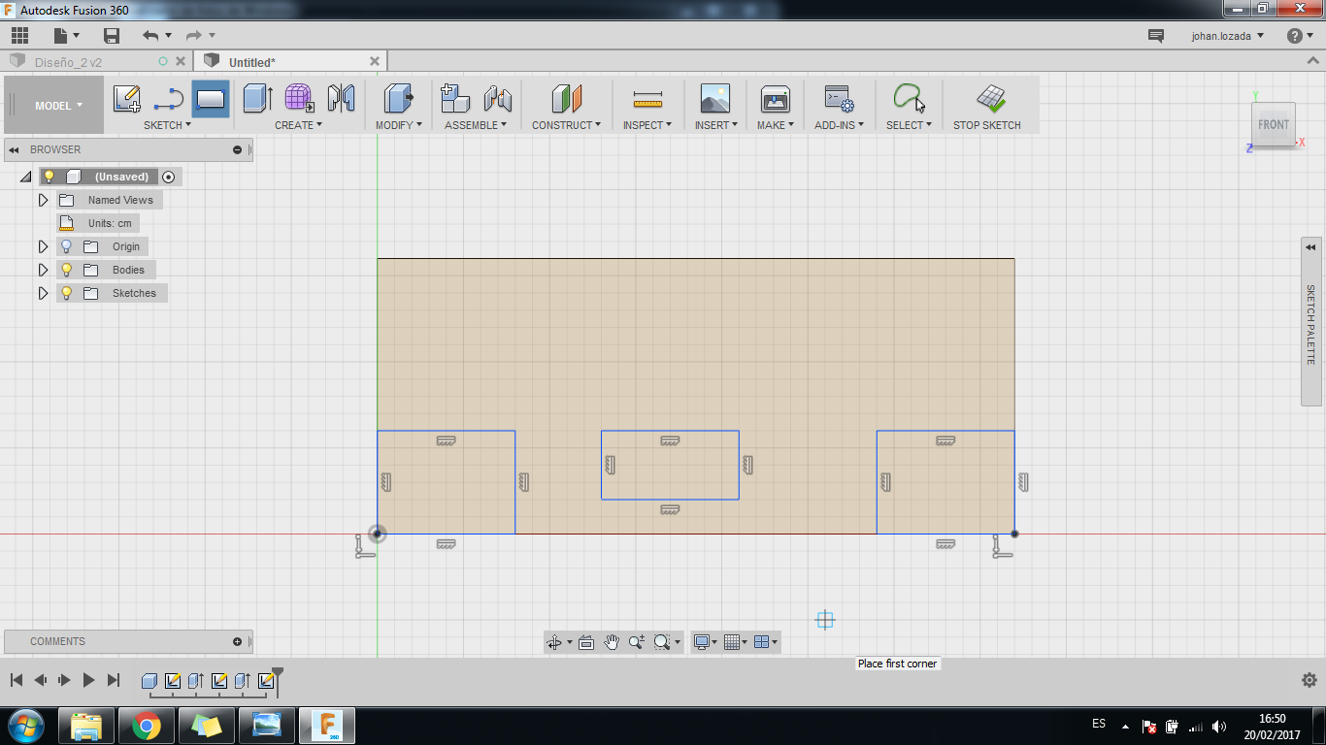The image size is (1326, 745).
Task: Open the Data Panel grid icon
Action: pyautogui.click(x=19, y=36)
